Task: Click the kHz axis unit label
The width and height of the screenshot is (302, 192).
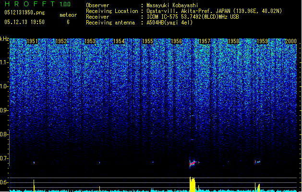Action: click(x=4, y=39)
